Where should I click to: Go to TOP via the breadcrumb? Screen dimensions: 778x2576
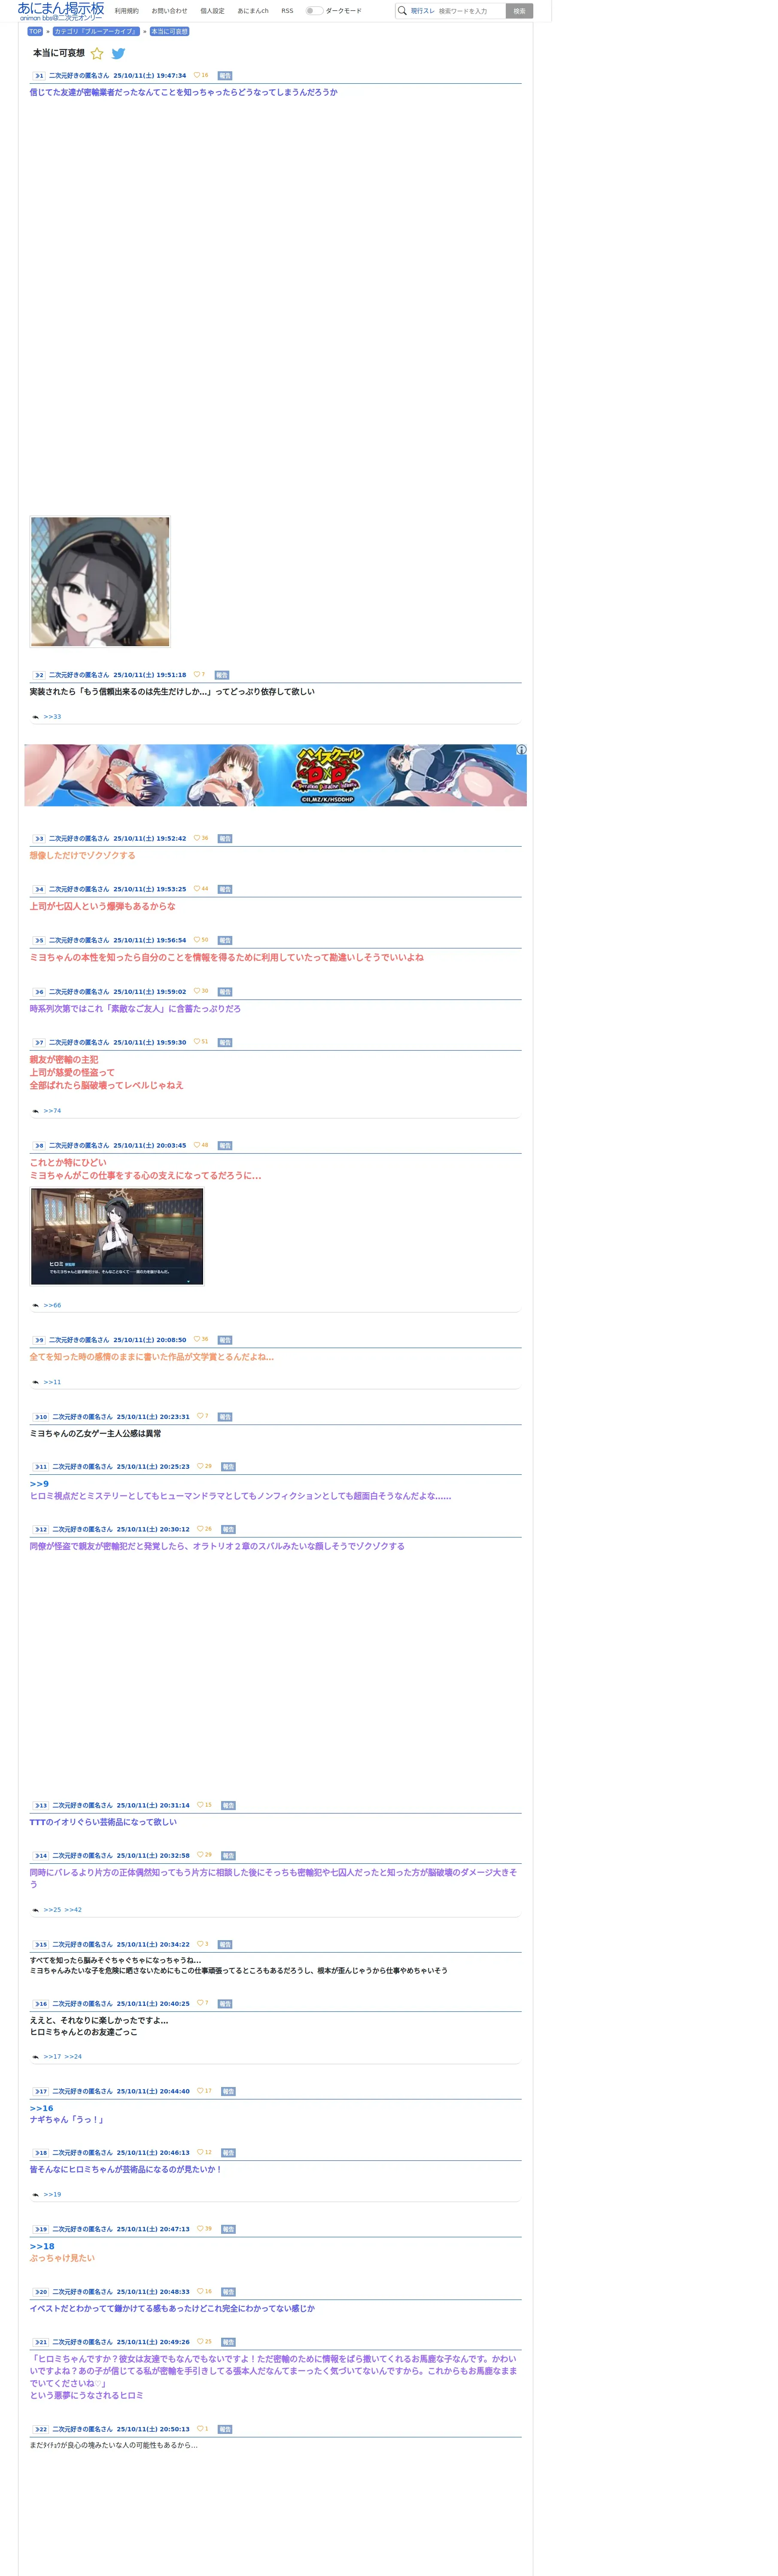click(x=35, y=31)
